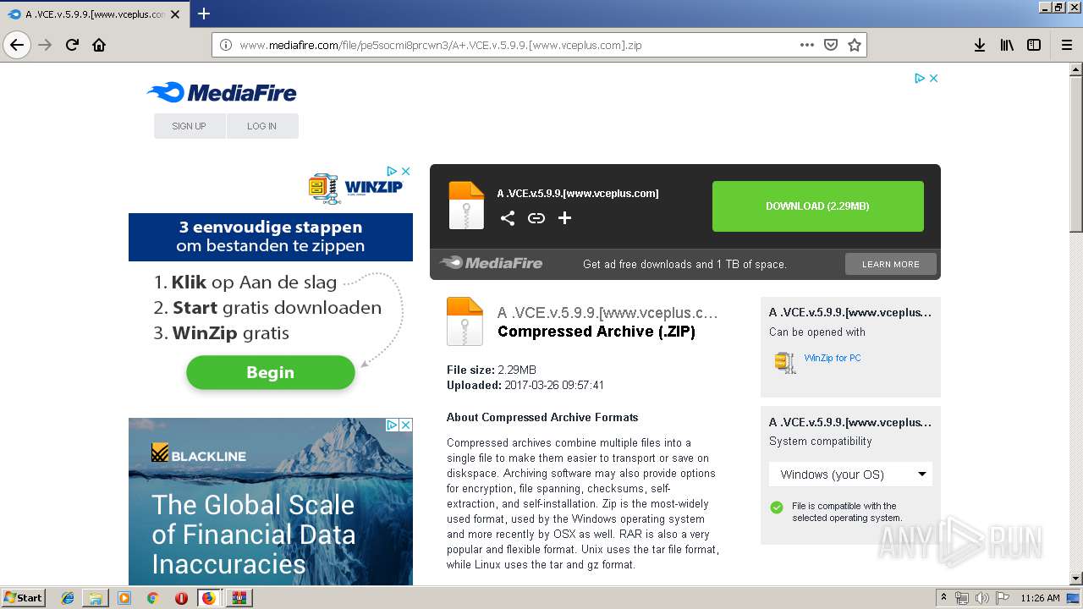Open the Downloads panel arrow
This screenshot has height=609, width=1083.
pyautogui.click(x=980, y=45)
